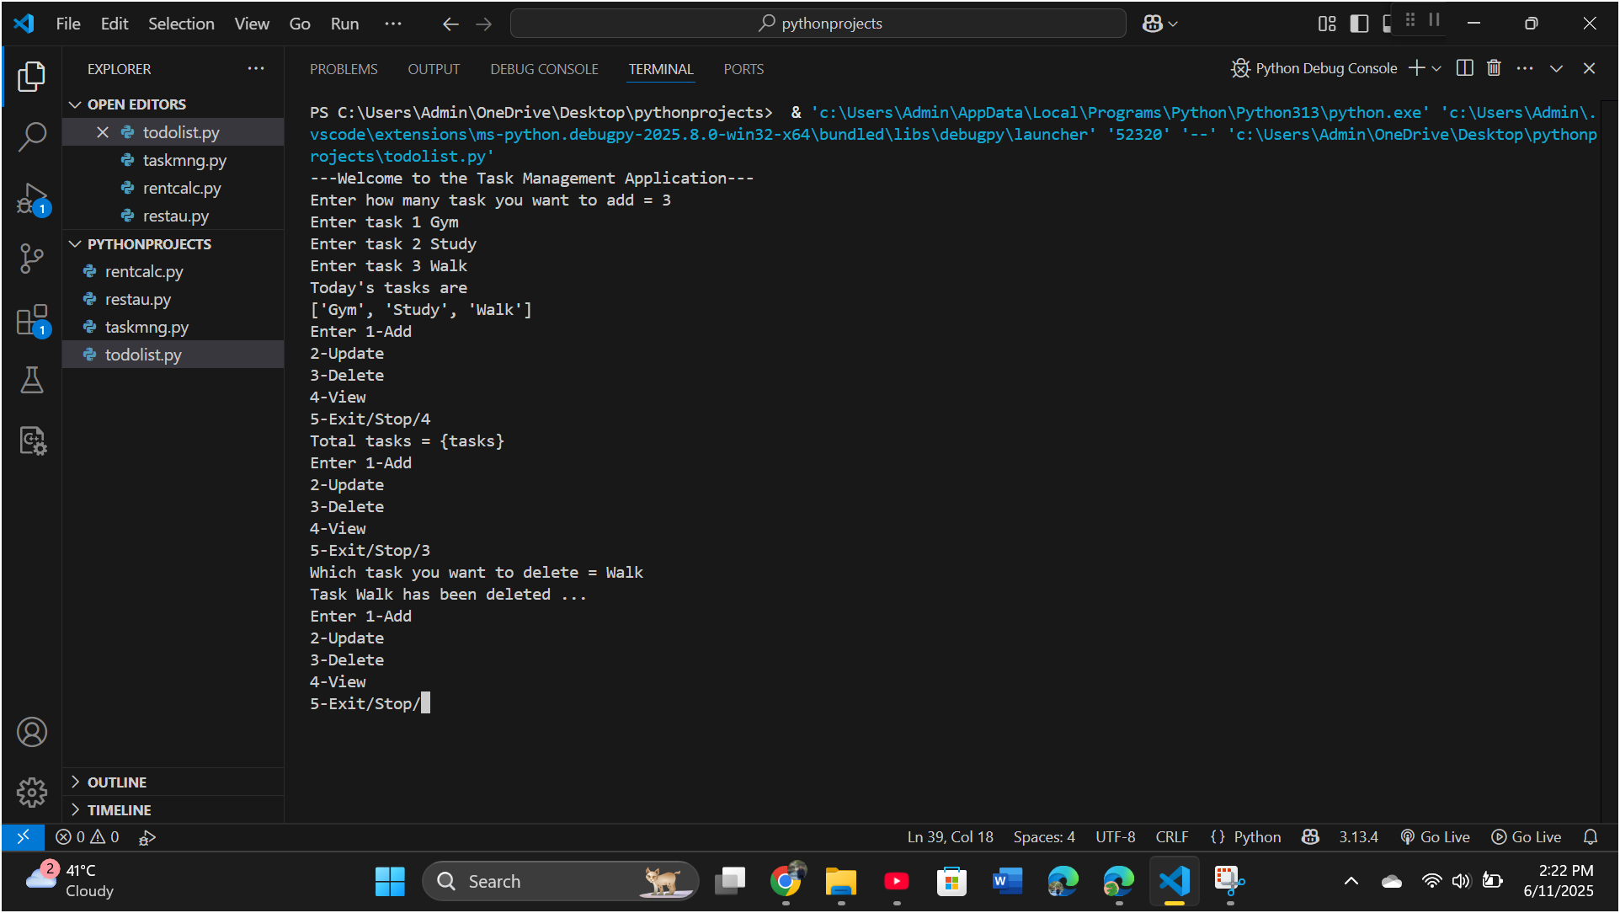The width and height of the screenshot is (1620, 913).
Task: Click Go Live in status bar
Action: point(1436,837)
